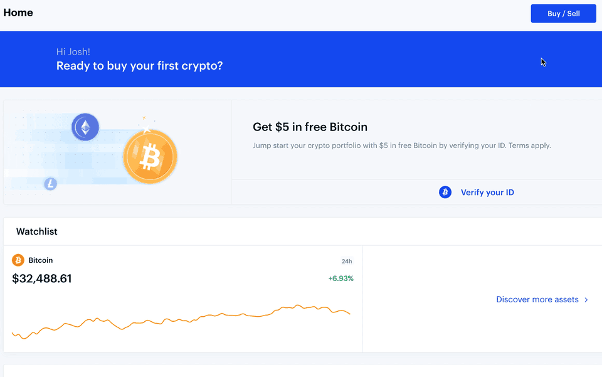Open the Buy / Sell dialog
602x377 pixels.
[x=563, y=13]
